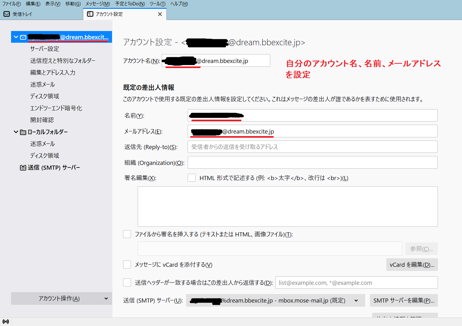Click the 返信先 (Reply-to) input field
The width and height of the screenshot is (462, 326).
click(312, 147)
